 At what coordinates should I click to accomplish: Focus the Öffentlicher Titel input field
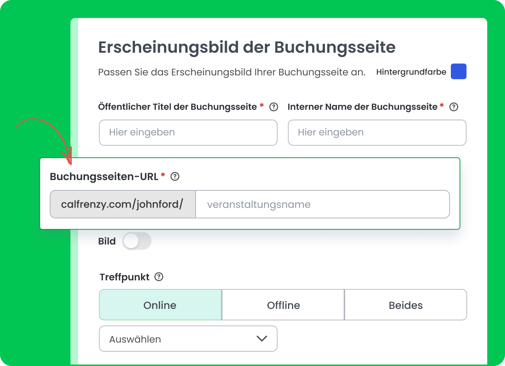click(188, 132)
